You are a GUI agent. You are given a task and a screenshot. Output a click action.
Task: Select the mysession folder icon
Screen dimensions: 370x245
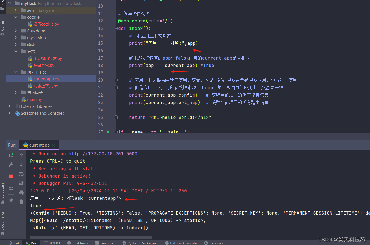[x=23, y=38]
